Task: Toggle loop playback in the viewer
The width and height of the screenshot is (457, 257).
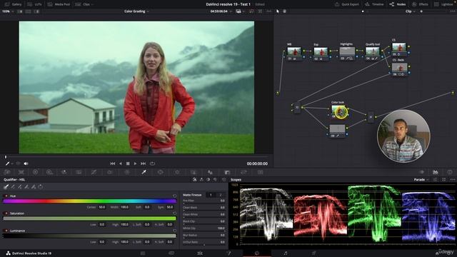Action: pos(152,163)
